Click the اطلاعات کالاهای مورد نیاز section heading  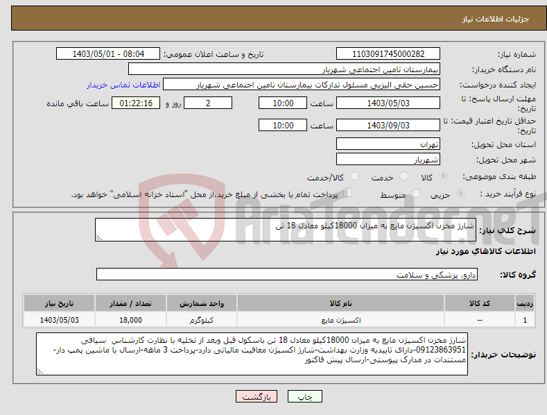pos(485,251)
